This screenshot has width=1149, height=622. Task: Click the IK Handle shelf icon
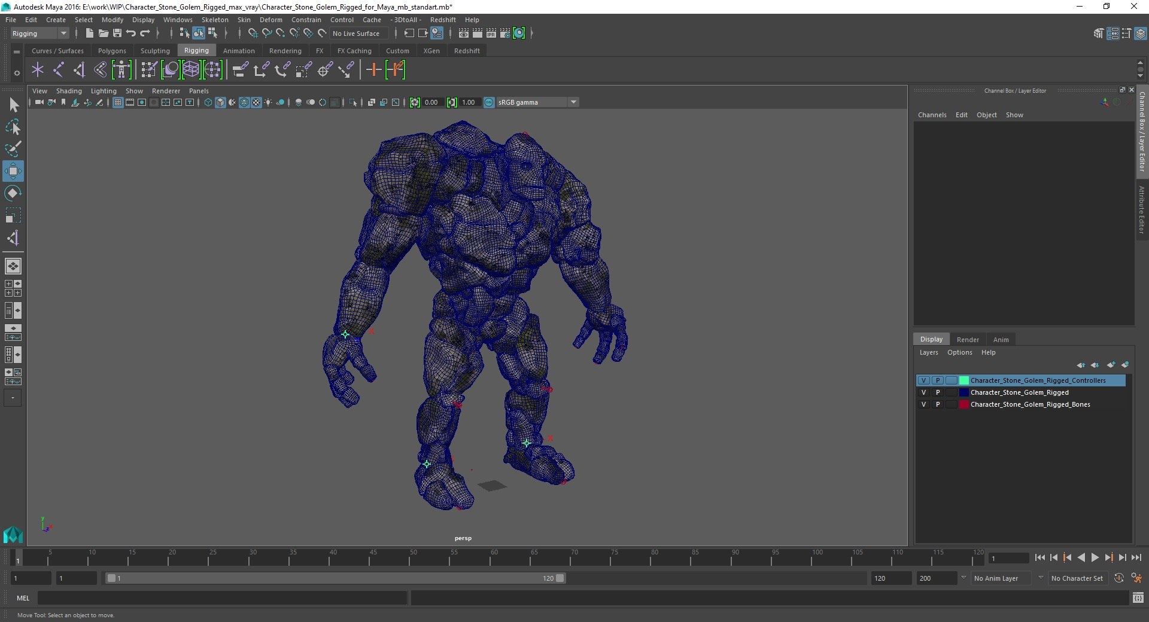point(79,70)
